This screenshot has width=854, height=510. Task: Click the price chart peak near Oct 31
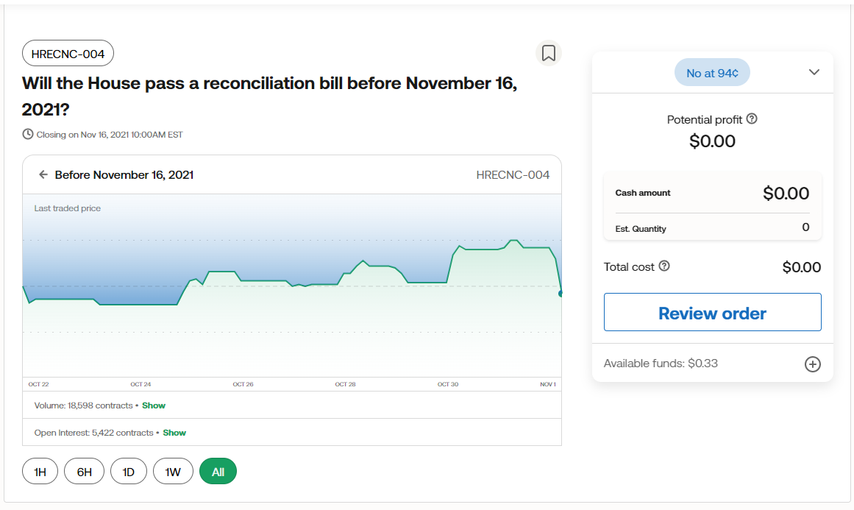pos(513,241)
